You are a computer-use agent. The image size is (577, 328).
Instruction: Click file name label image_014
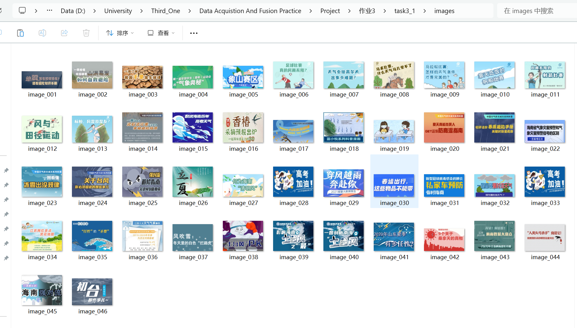click(143, 149)
